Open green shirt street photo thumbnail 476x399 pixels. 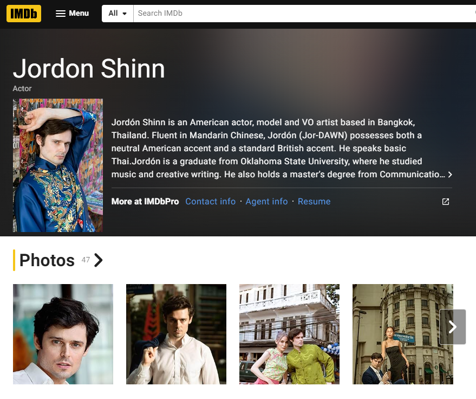pyautogui.click(x=289, y=334)
